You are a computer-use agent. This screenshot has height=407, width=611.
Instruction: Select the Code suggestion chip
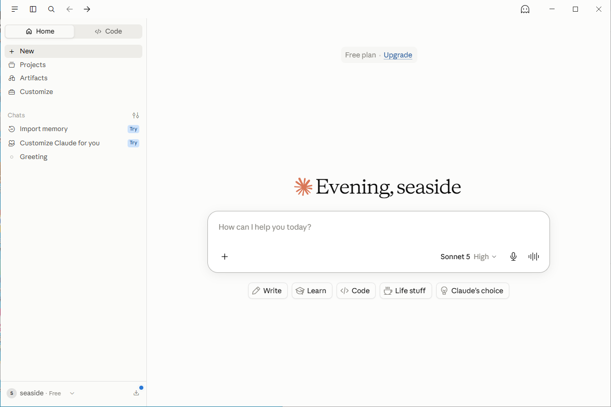click(356, 291)
